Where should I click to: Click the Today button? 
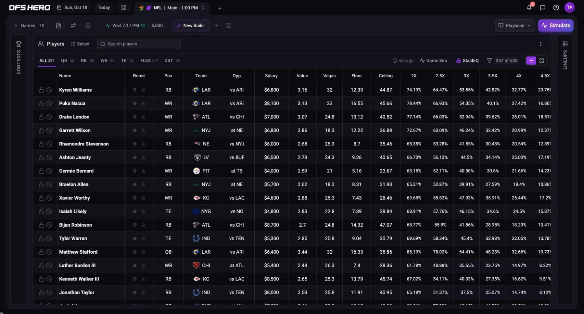tap(104, 7)
